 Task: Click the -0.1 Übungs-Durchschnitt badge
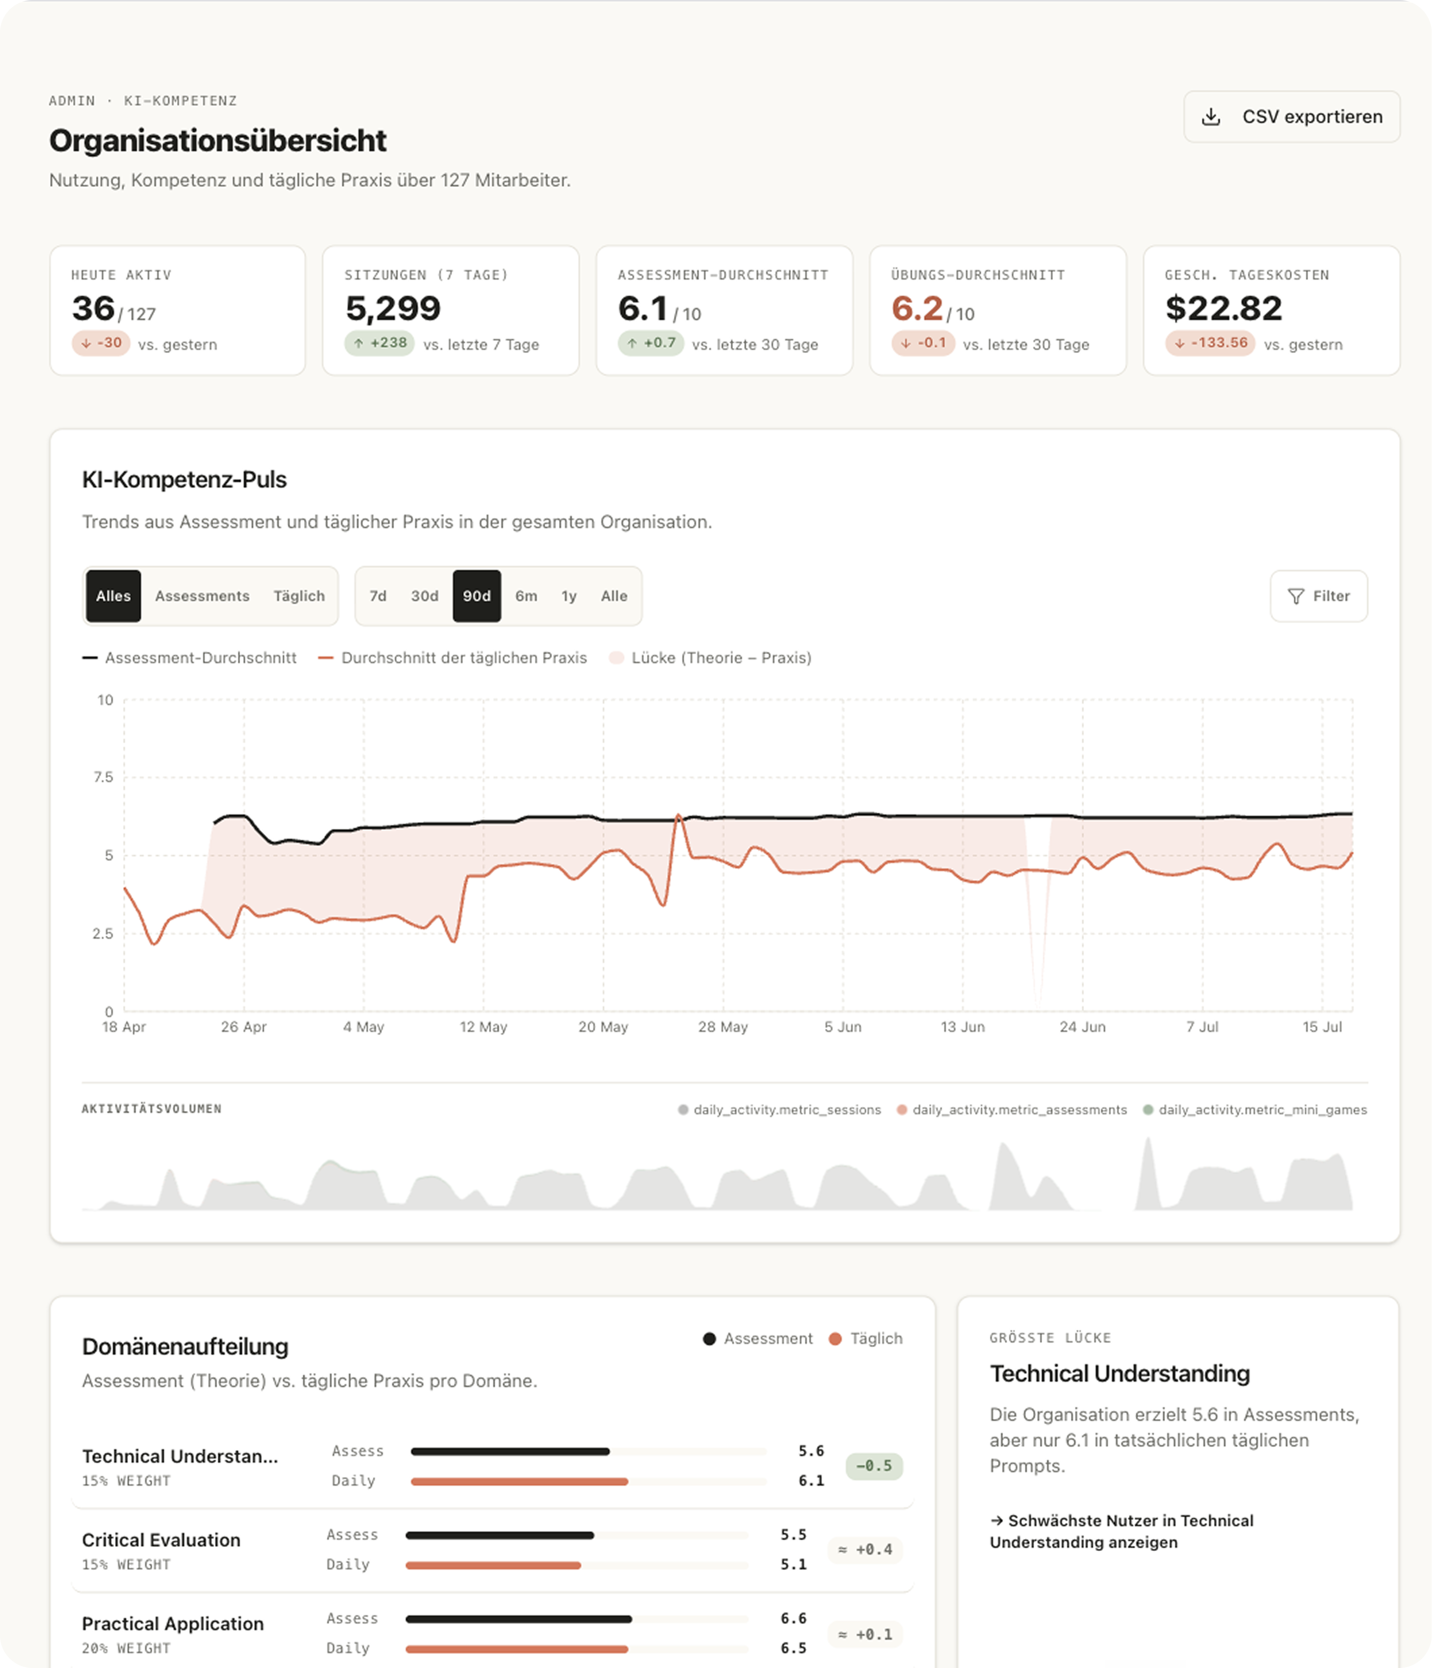pos(923,343)
